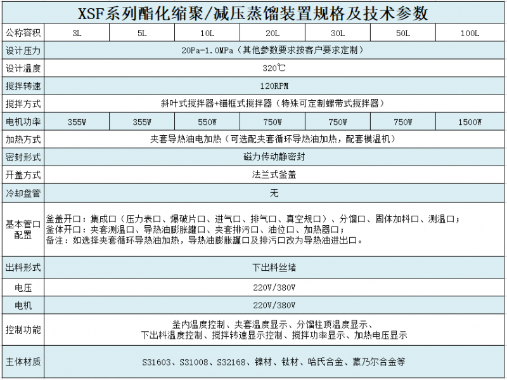Select 220V/380V in the 电压 row
The height and width of the screenshot is (380, 507).
[x=273, y=287]
